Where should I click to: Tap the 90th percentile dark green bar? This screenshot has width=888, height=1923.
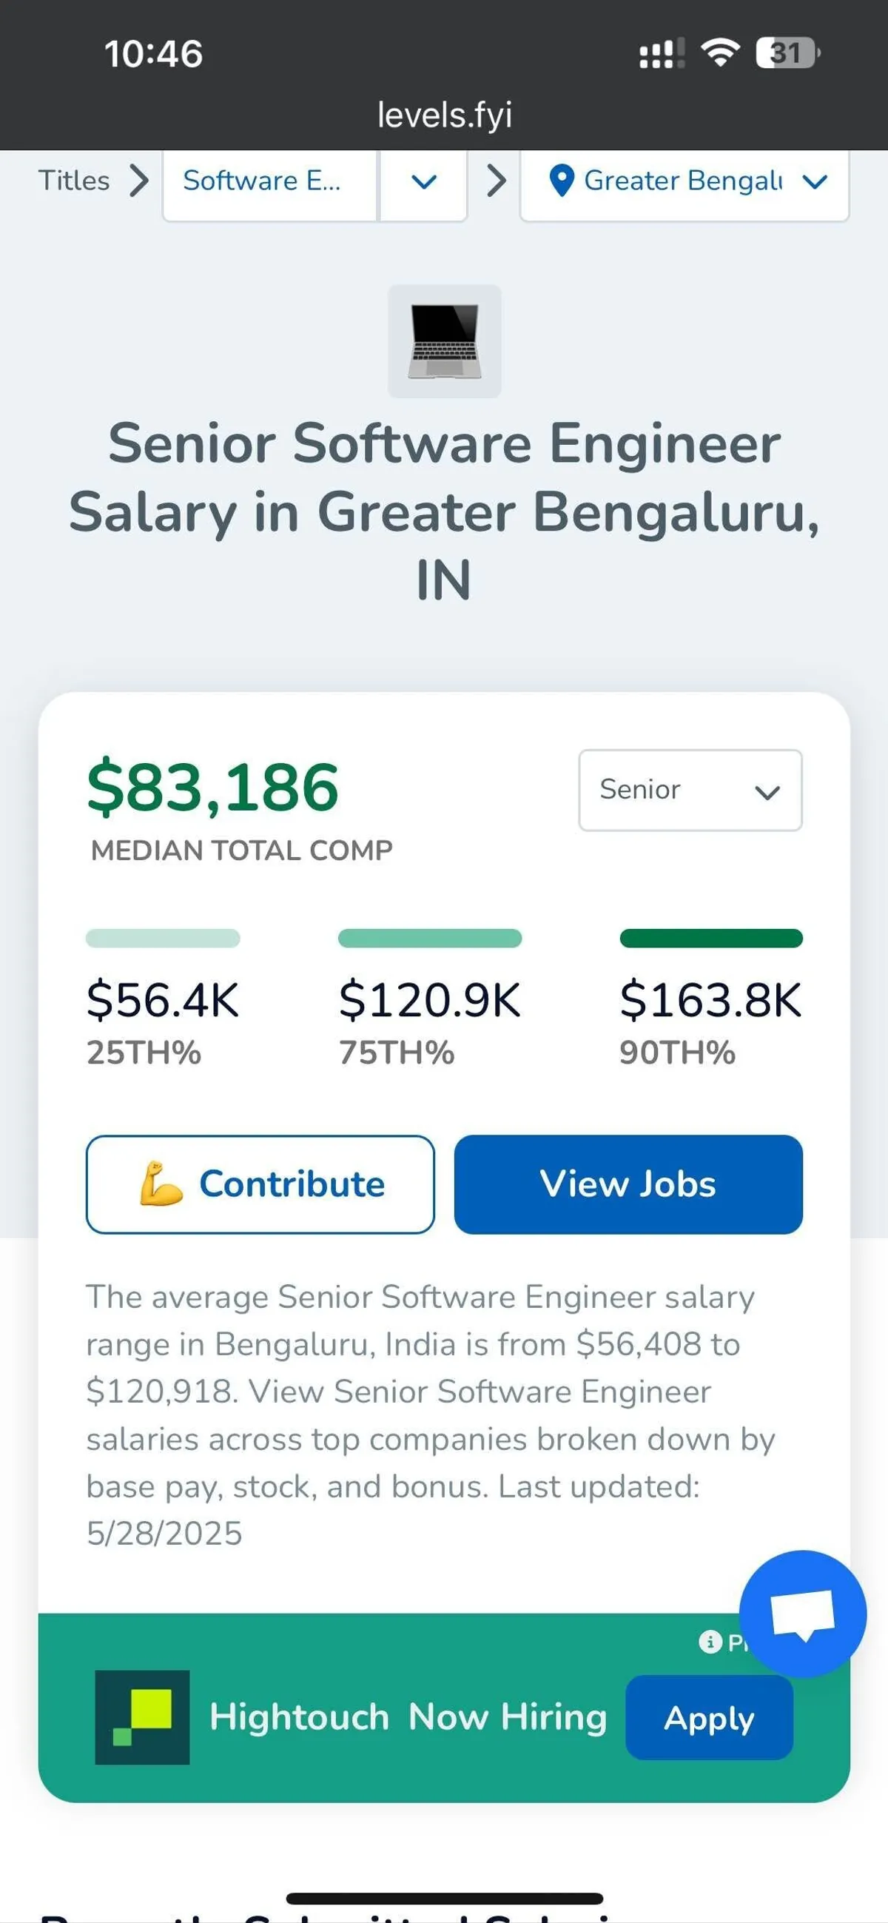[x=711, y=939]
